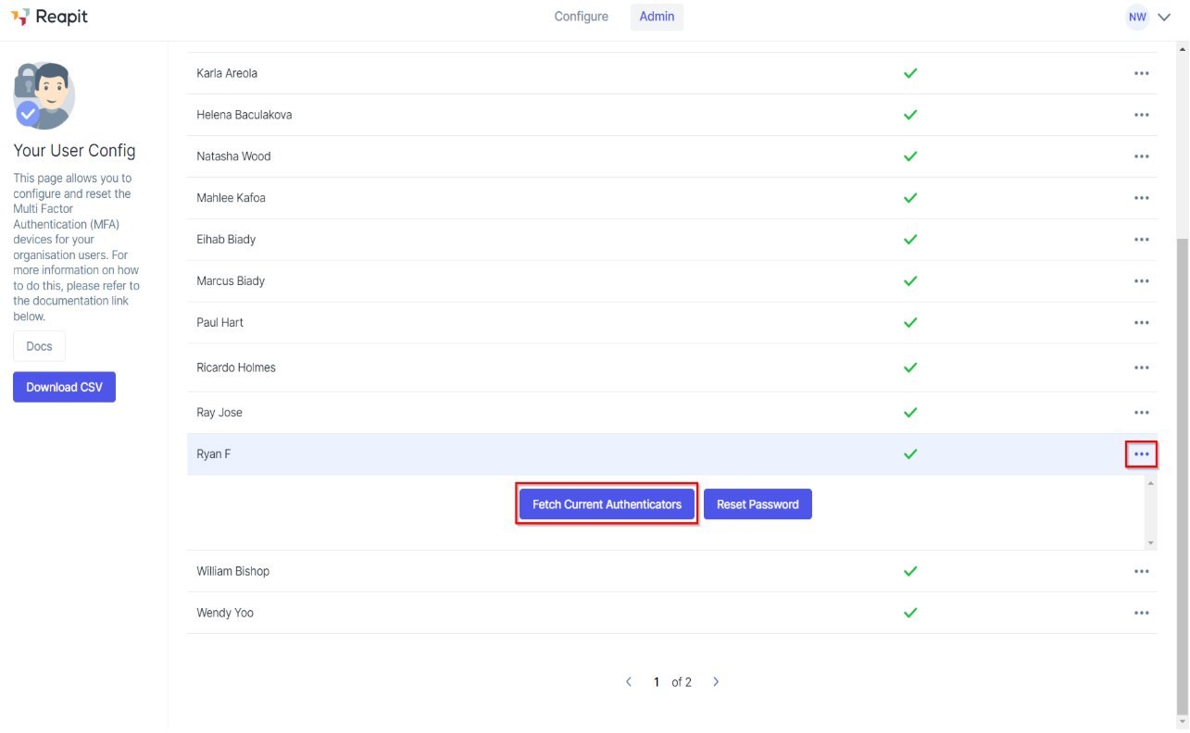Open the Docs link
The height and width of the screenshot is (733, 1190).
point(39,346)
